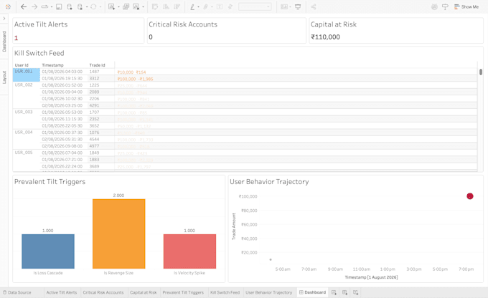488x298 pixels.
Task: Click the Trade Id column header
Action: [x=97, y=65]
